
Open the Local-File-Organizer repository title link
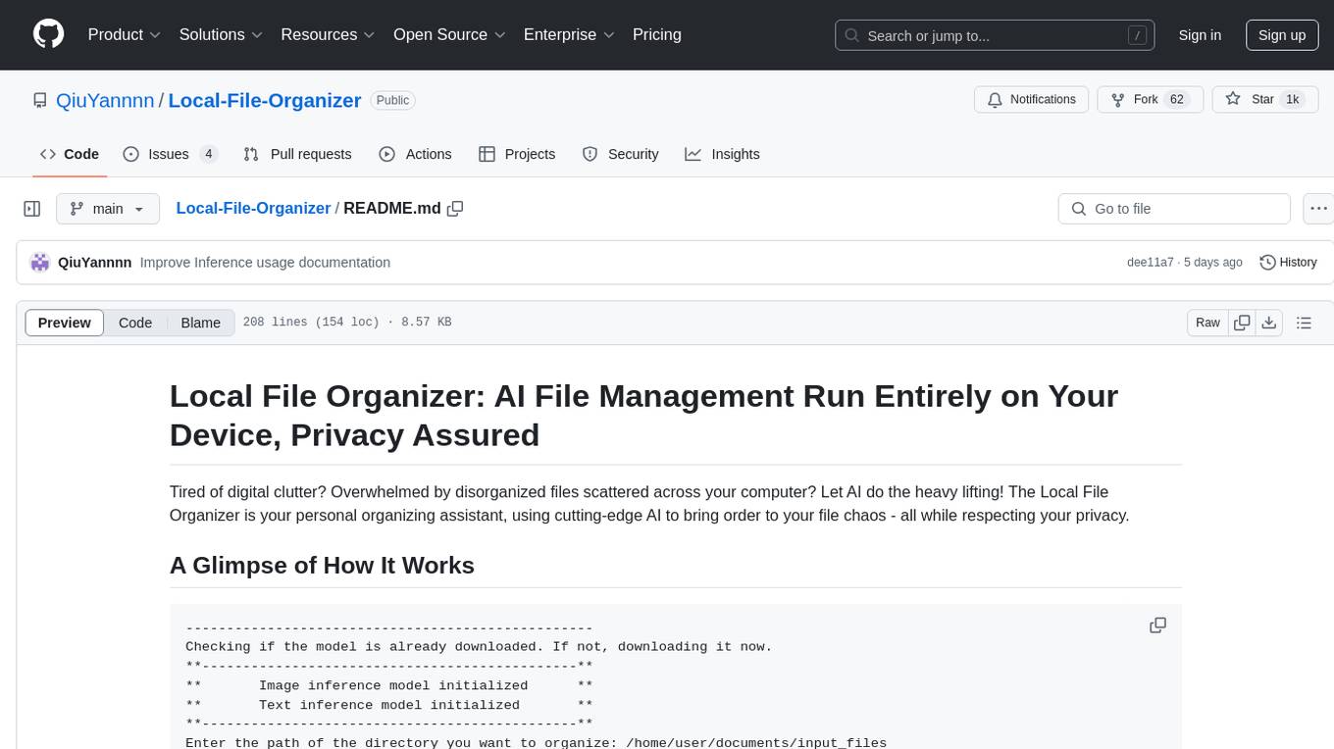[x=265, y=100]
